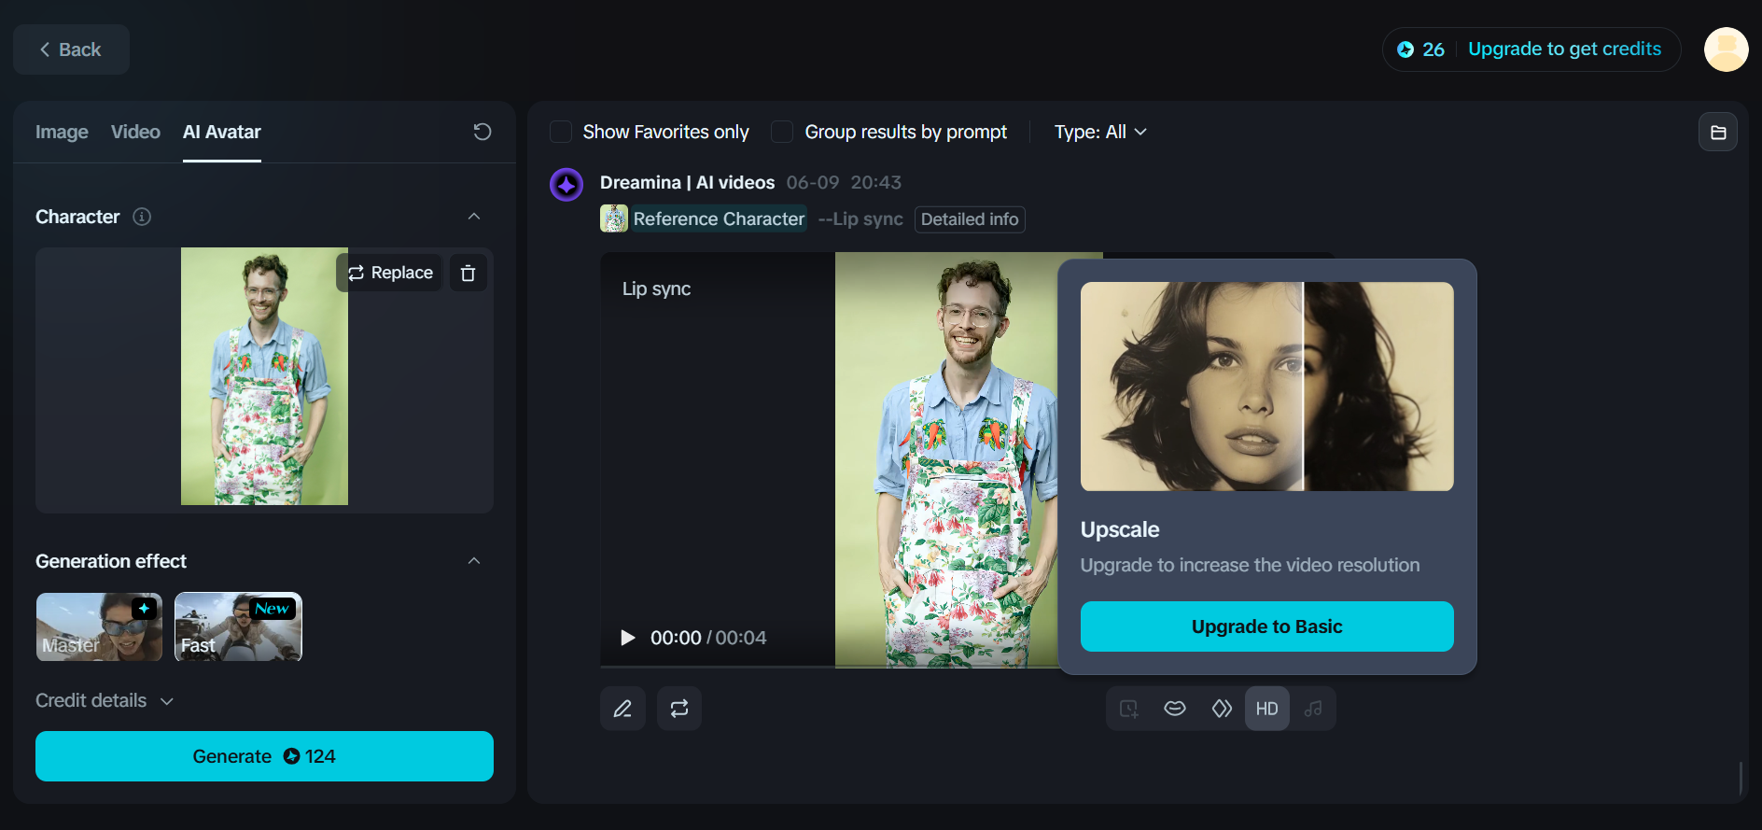
Task: Replace the character image
Action: tap(390, 273)
